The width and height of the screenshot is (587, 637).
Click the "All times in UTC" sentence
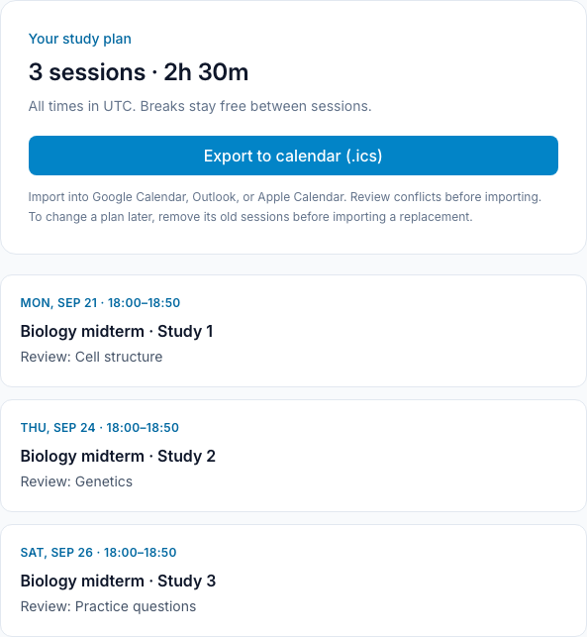(x=81, y=106)
